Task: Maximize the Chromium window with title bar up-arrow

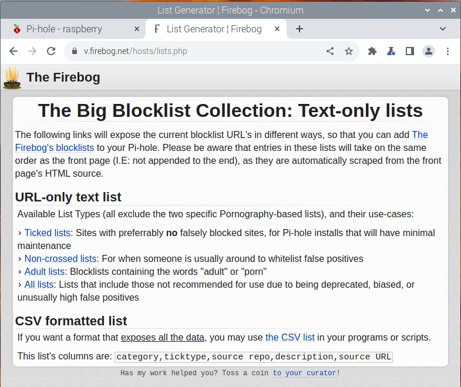Action: click(440, 10)
